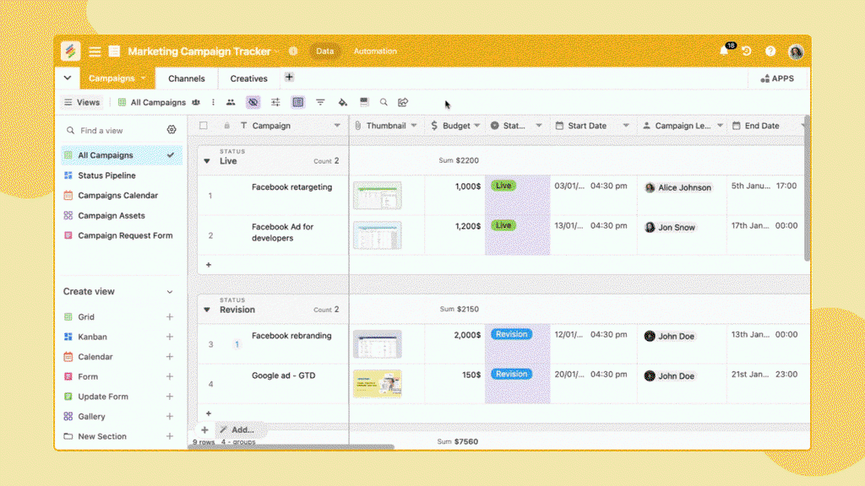This screenshot has height=486, width=865.
Task: Click the APPS button
Action: tap(777, 78)
